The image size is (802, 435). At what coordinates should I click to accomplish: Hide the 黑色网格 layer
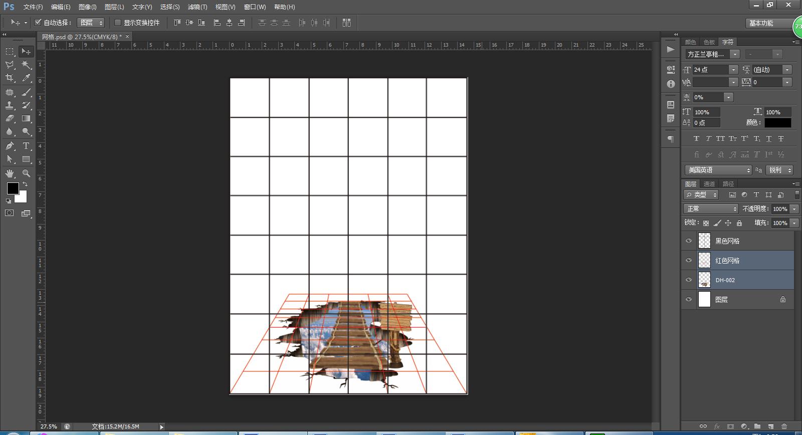click(689, 241)
